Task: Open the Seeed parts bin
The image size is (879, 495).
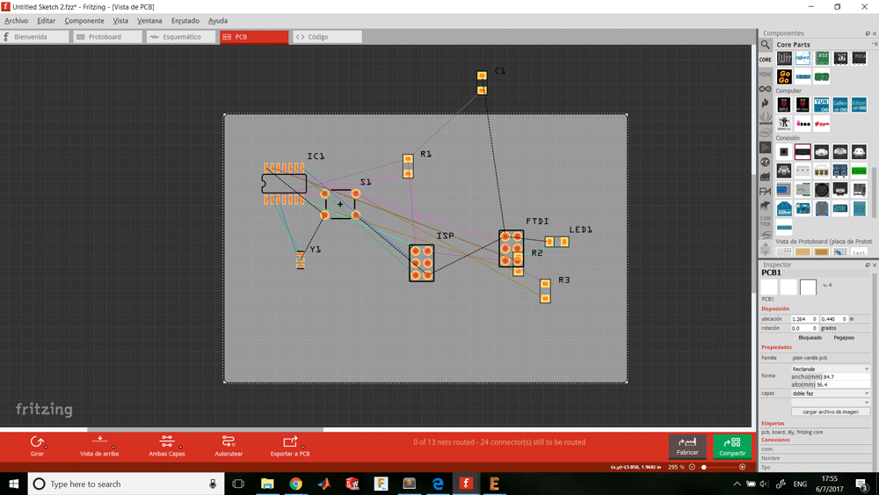Action: tap(766, 119)
